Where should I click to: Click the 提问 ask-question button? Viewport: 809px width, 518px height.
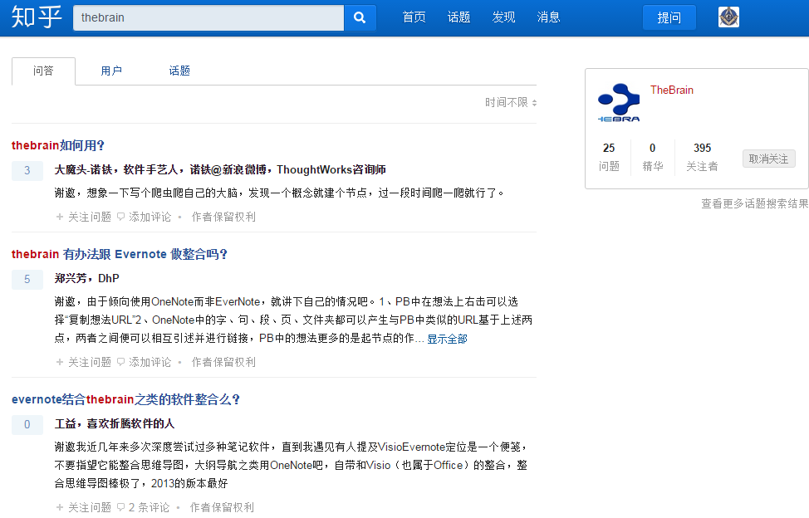tap(669, 17)
